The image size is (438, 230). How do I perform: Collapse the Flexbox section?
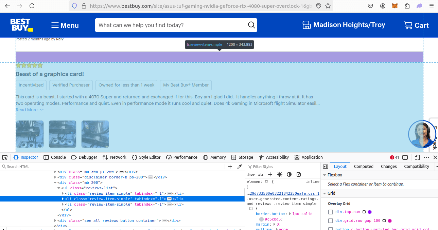[x=324, y=175]
